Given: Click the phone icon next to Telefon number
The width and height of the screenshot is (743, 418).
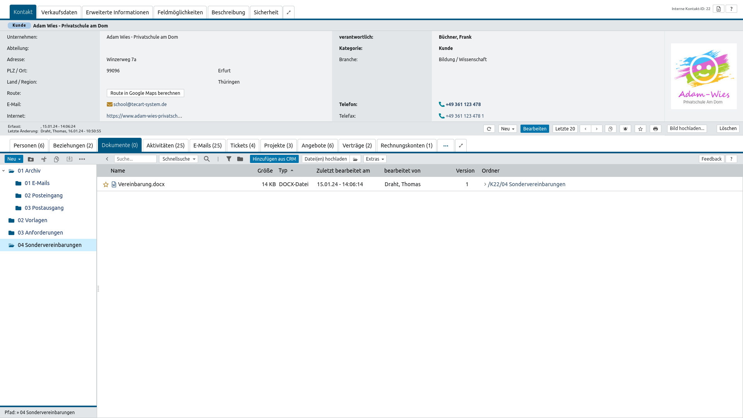Looking at the screenshot, I should coord(442,104).
